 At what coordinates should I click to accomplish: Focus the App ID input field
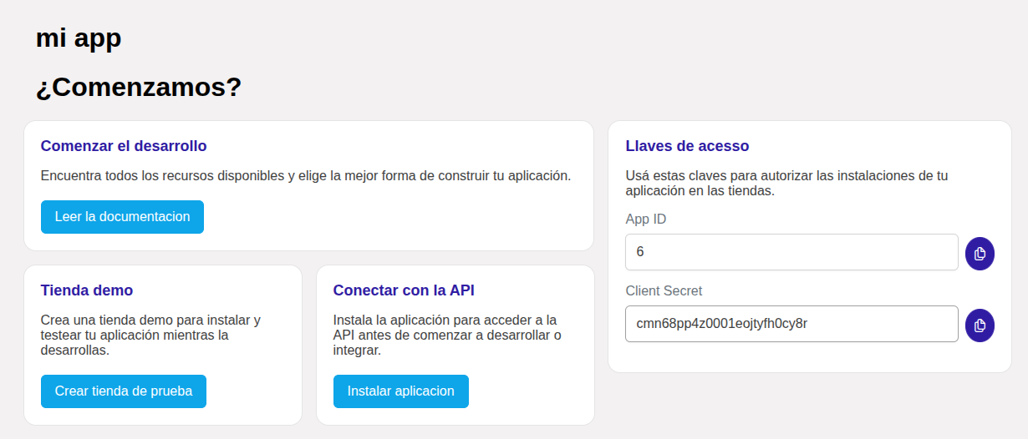pos(791,252)
